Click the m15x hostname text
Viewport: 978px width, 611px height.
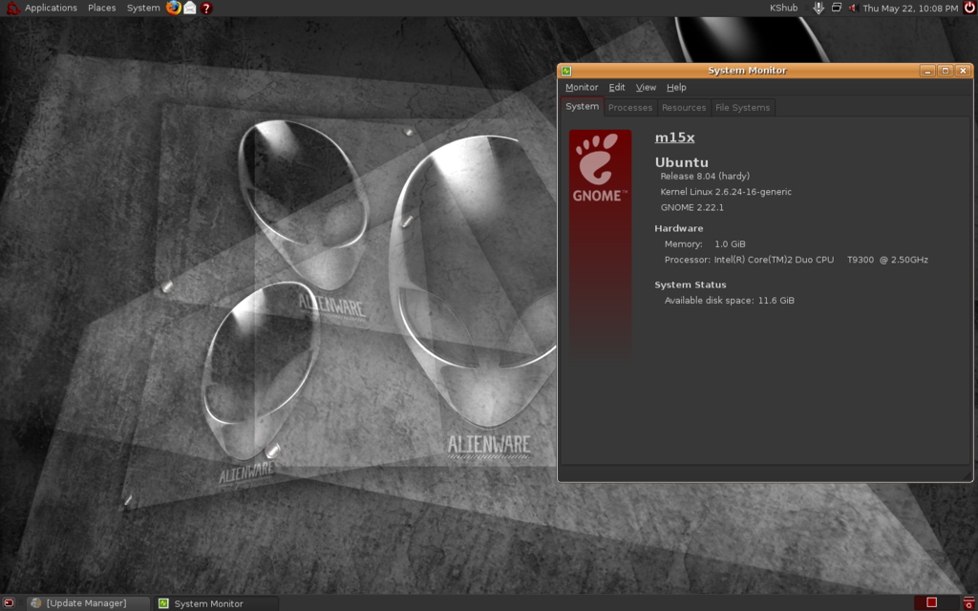point(674,137)
